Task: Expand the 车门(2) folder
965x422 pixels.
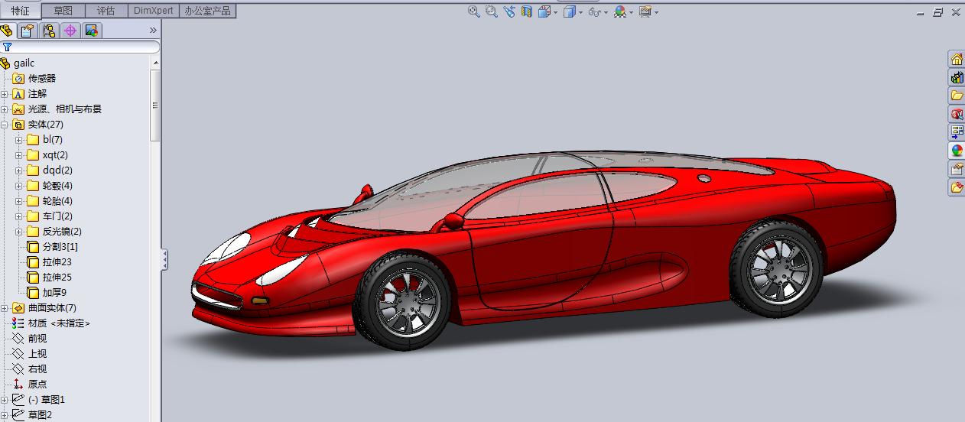Action: (19, 216)
